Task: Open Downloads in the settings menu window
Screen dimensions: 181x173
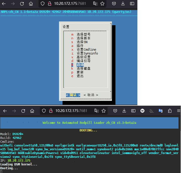Action: click(x=123, y=4)
